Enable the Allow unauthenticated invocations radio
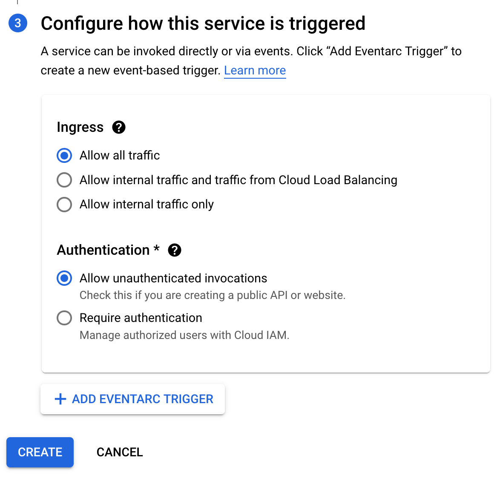The image size is (500, 478). tap(64, 279)
